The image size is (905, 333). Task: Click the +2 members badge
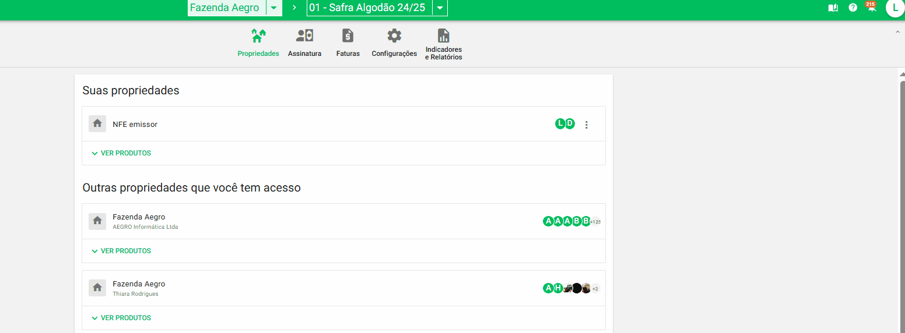pos(595,288)
